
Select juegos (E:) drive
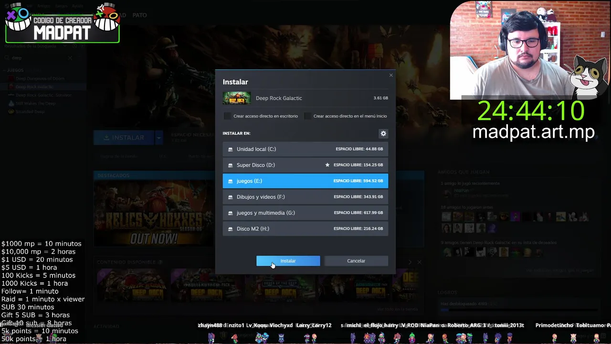click(305, 181)
